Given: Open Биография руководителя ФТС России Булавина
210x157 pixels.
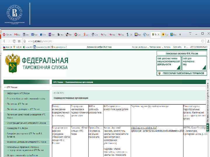Looking at the screenshot, I should pyautogui.click(x=26, y=135).
